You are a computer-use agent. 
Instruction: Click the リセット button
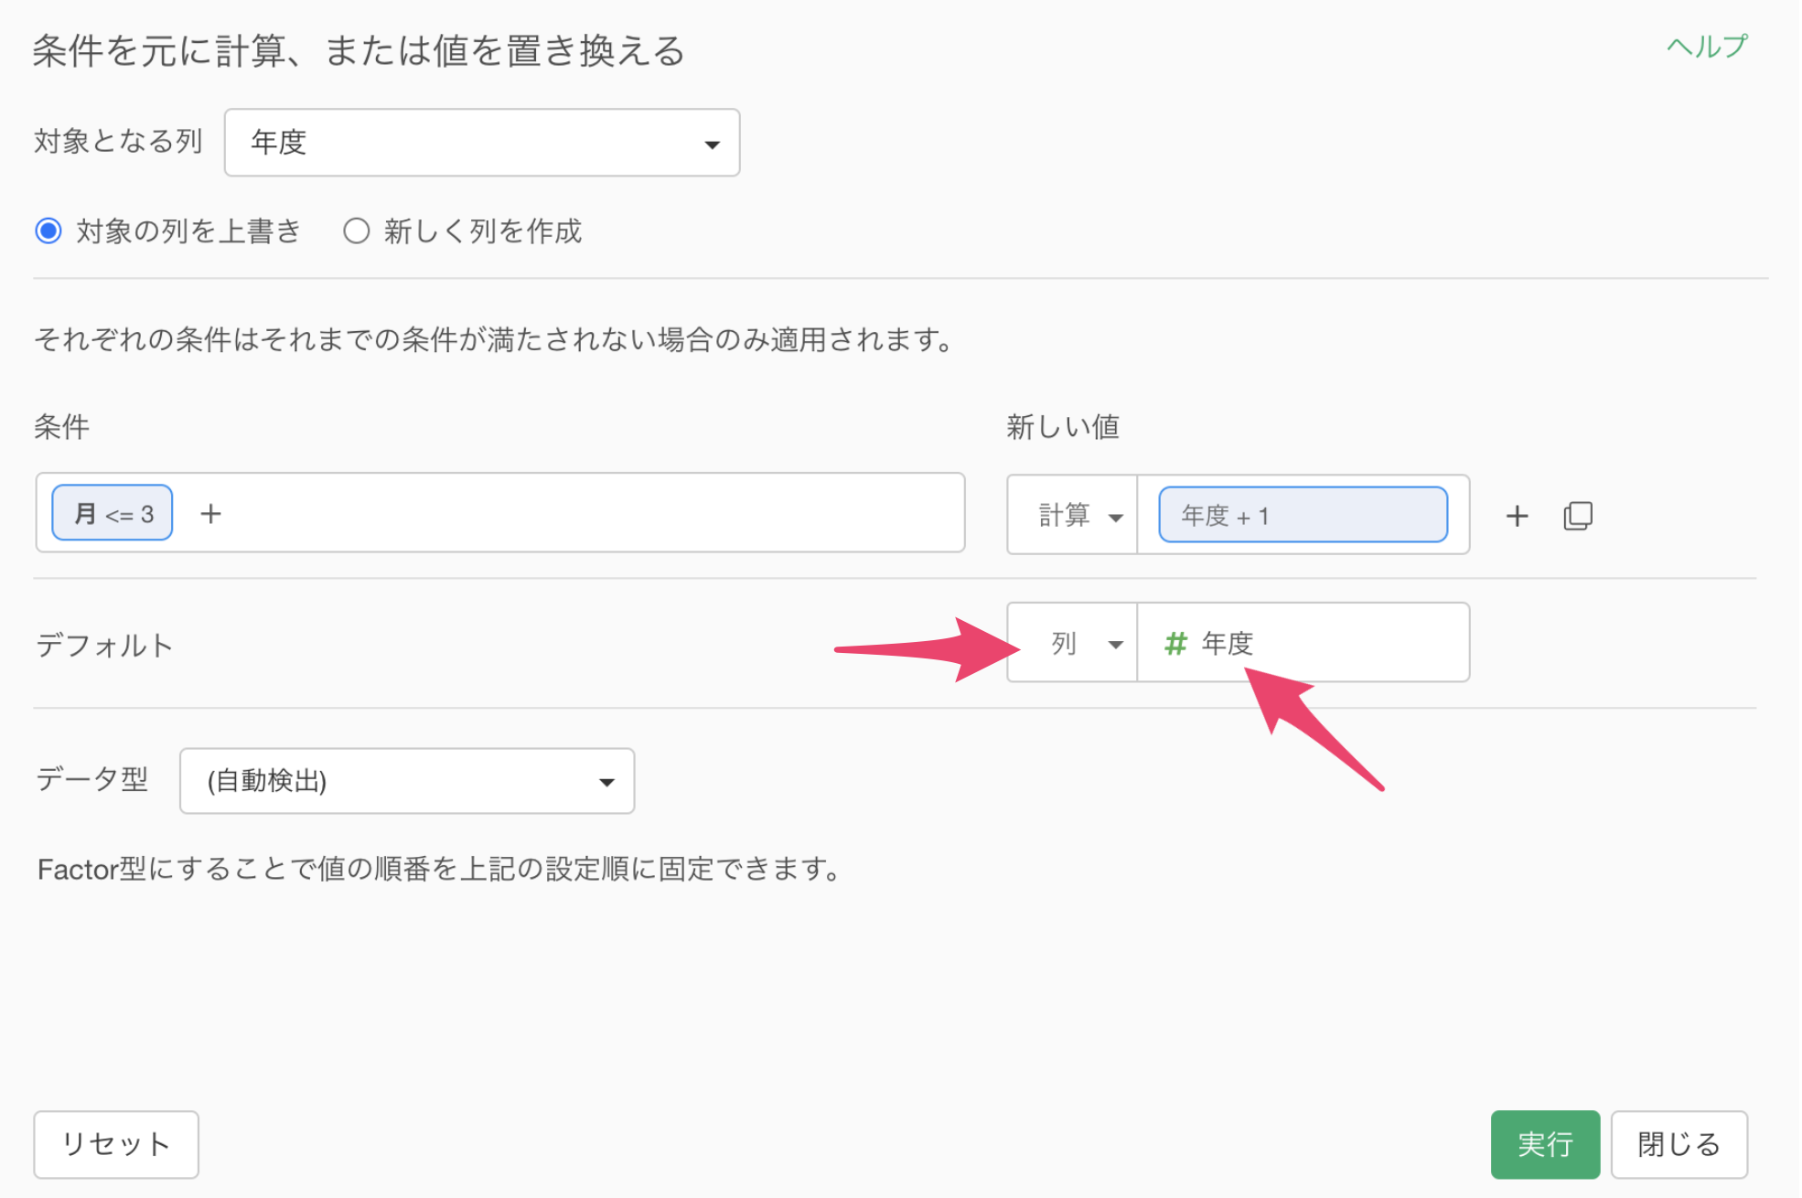coord(116,1144)
